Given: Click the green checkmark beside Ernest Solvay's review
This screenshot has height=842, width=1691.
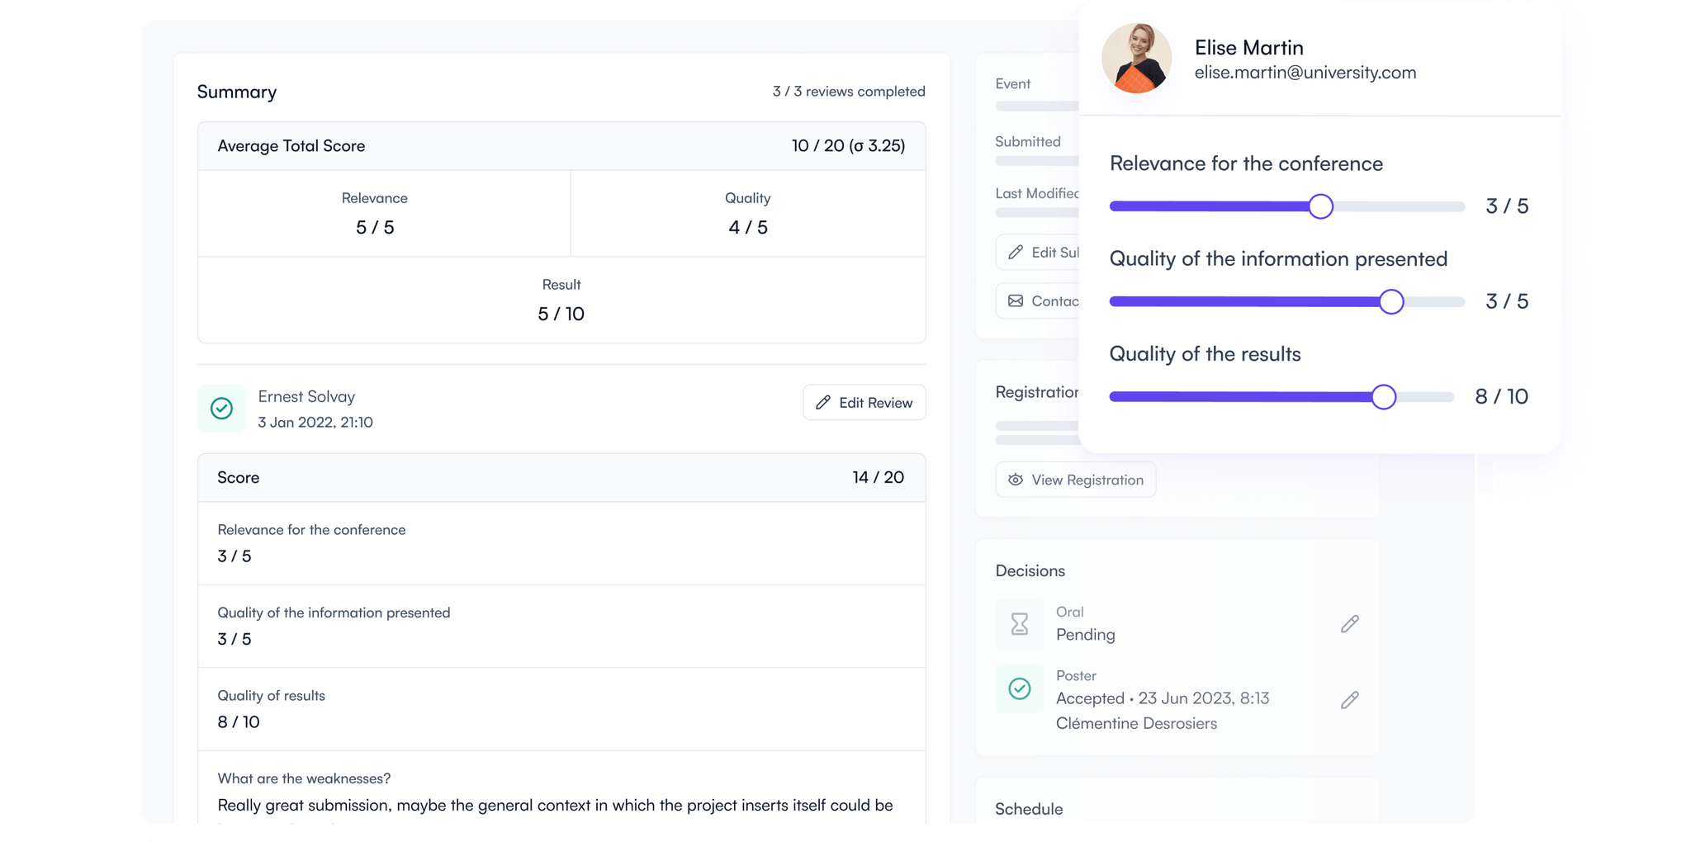Looking at the screenshot, I should [x=221, y=408].
